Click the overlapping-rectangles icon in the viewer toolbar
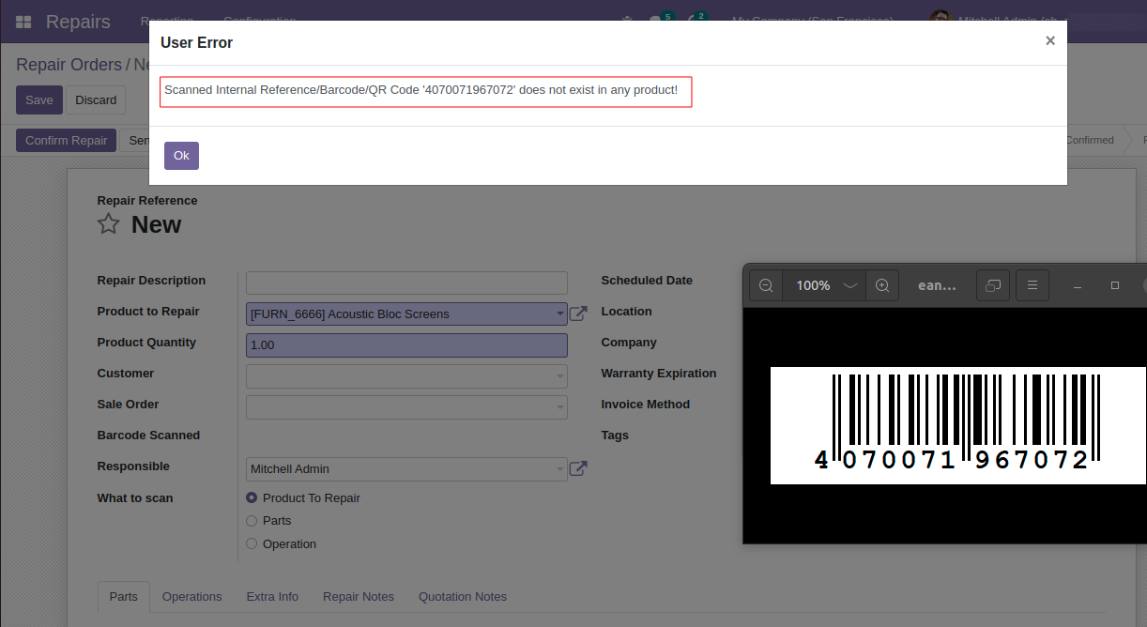1147x627 pixels. 993,285
